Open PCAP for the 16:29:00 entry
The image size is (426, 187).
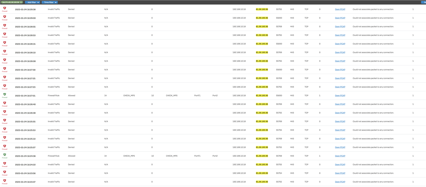[x=340, y=18]
